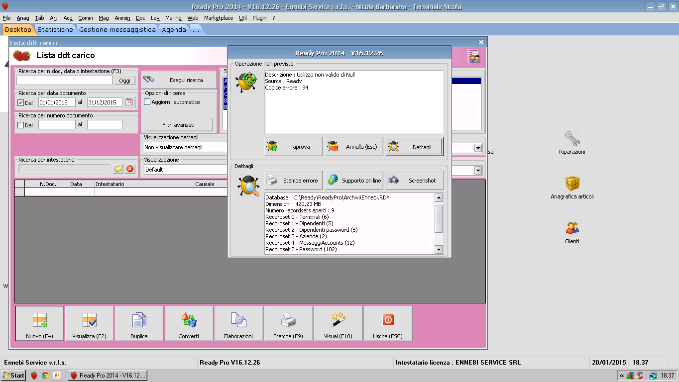The height and width of the screenshot is (382, 679).
Task: Switch to the Agenda tab
Action: click(x=174, y=29)
